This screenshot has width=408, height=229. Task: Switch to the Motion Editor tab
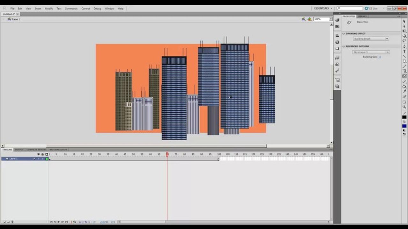[58, 149]
